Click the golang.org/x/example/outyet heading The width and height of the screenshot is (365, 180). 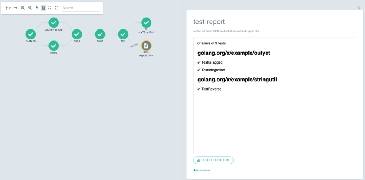tap(234, 53)
